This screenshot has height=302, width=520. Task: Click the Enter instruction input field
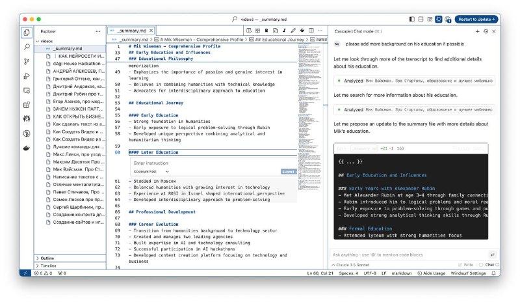[213, 163]
